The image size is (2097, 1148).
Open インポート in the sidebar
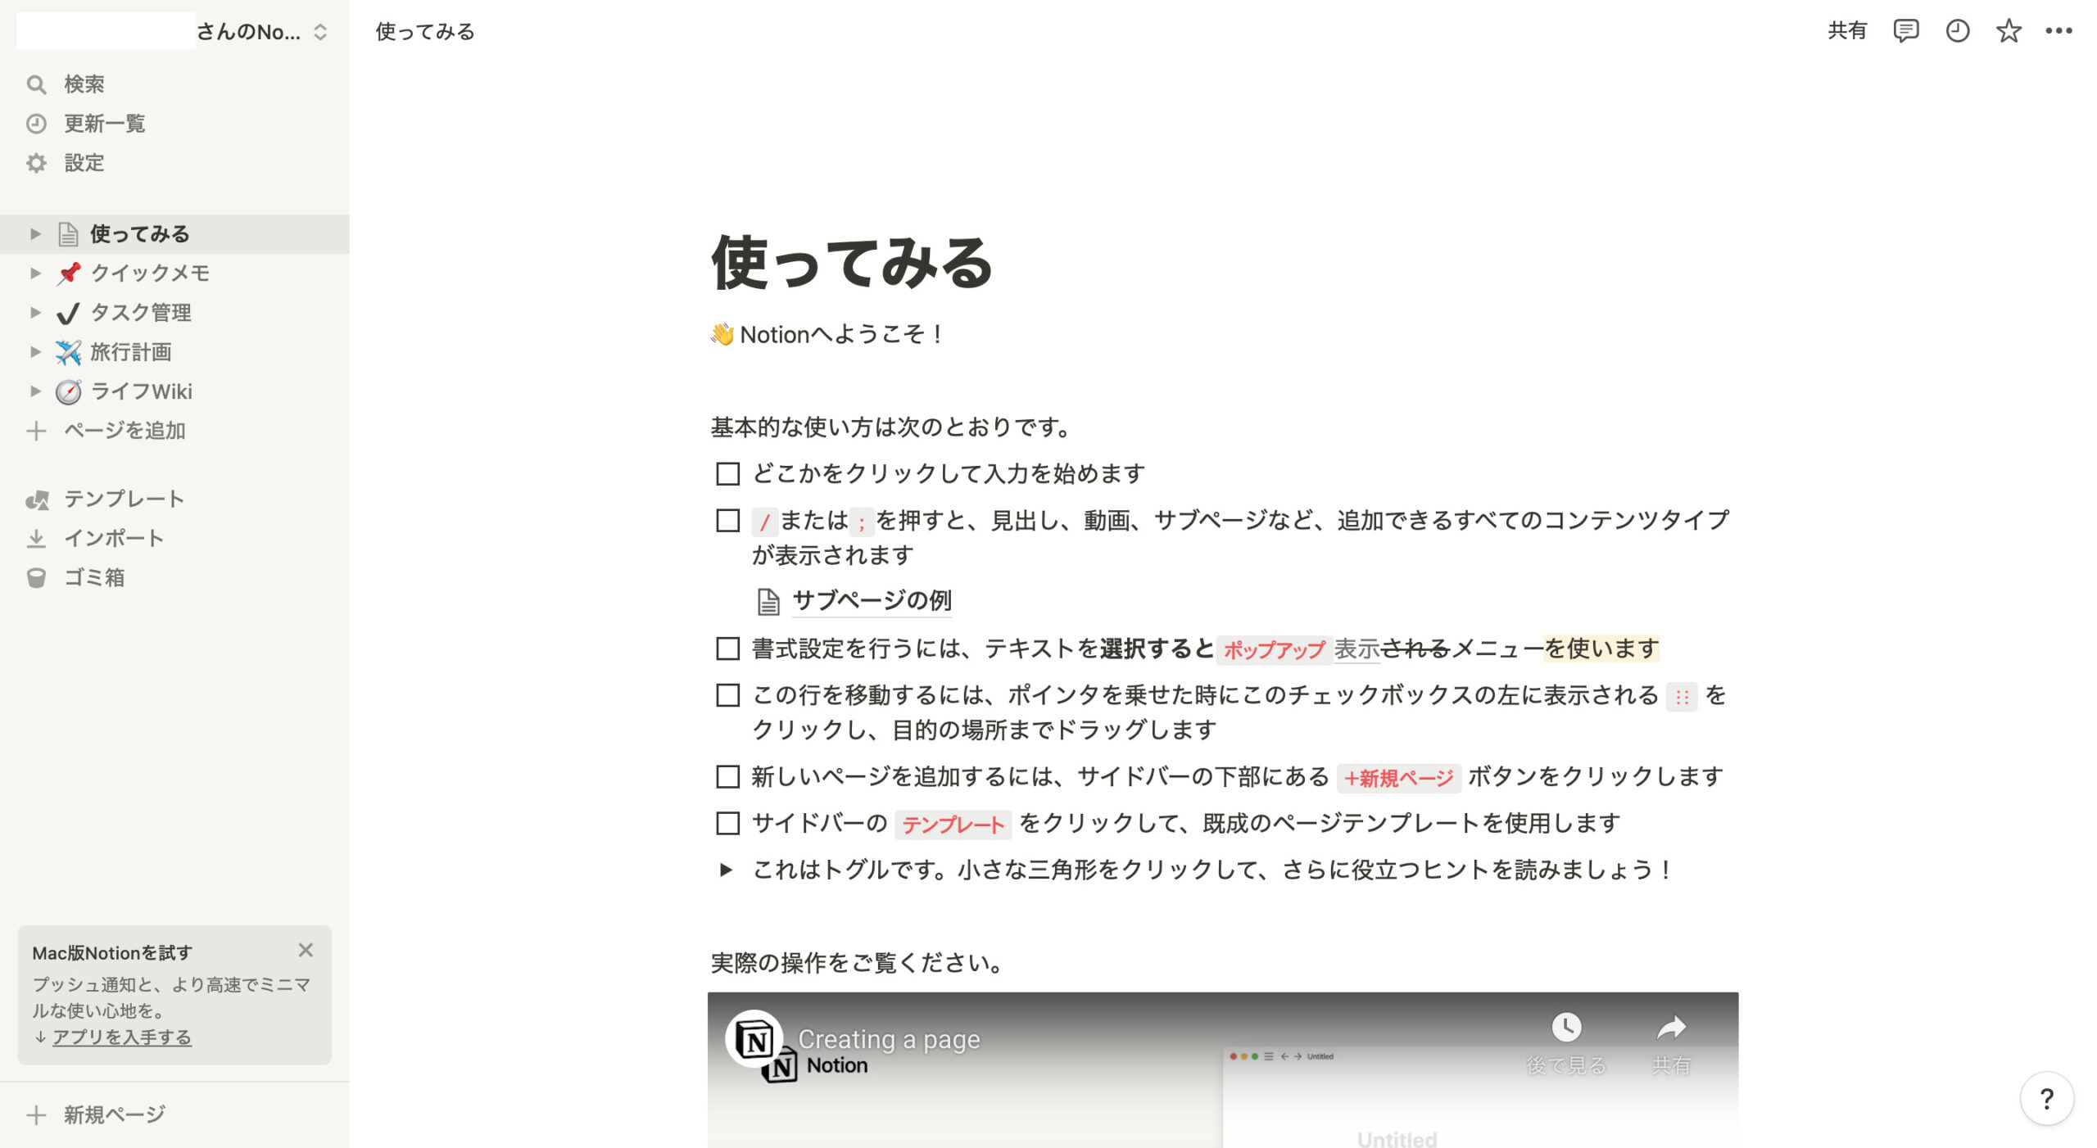pyautogui.click(x=174, y=539)
